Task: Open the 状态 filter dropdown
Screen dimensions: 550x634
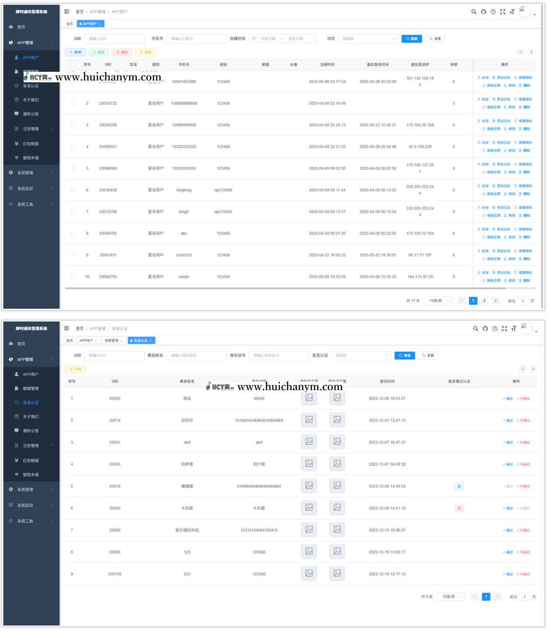Action: tap(368, 39)
